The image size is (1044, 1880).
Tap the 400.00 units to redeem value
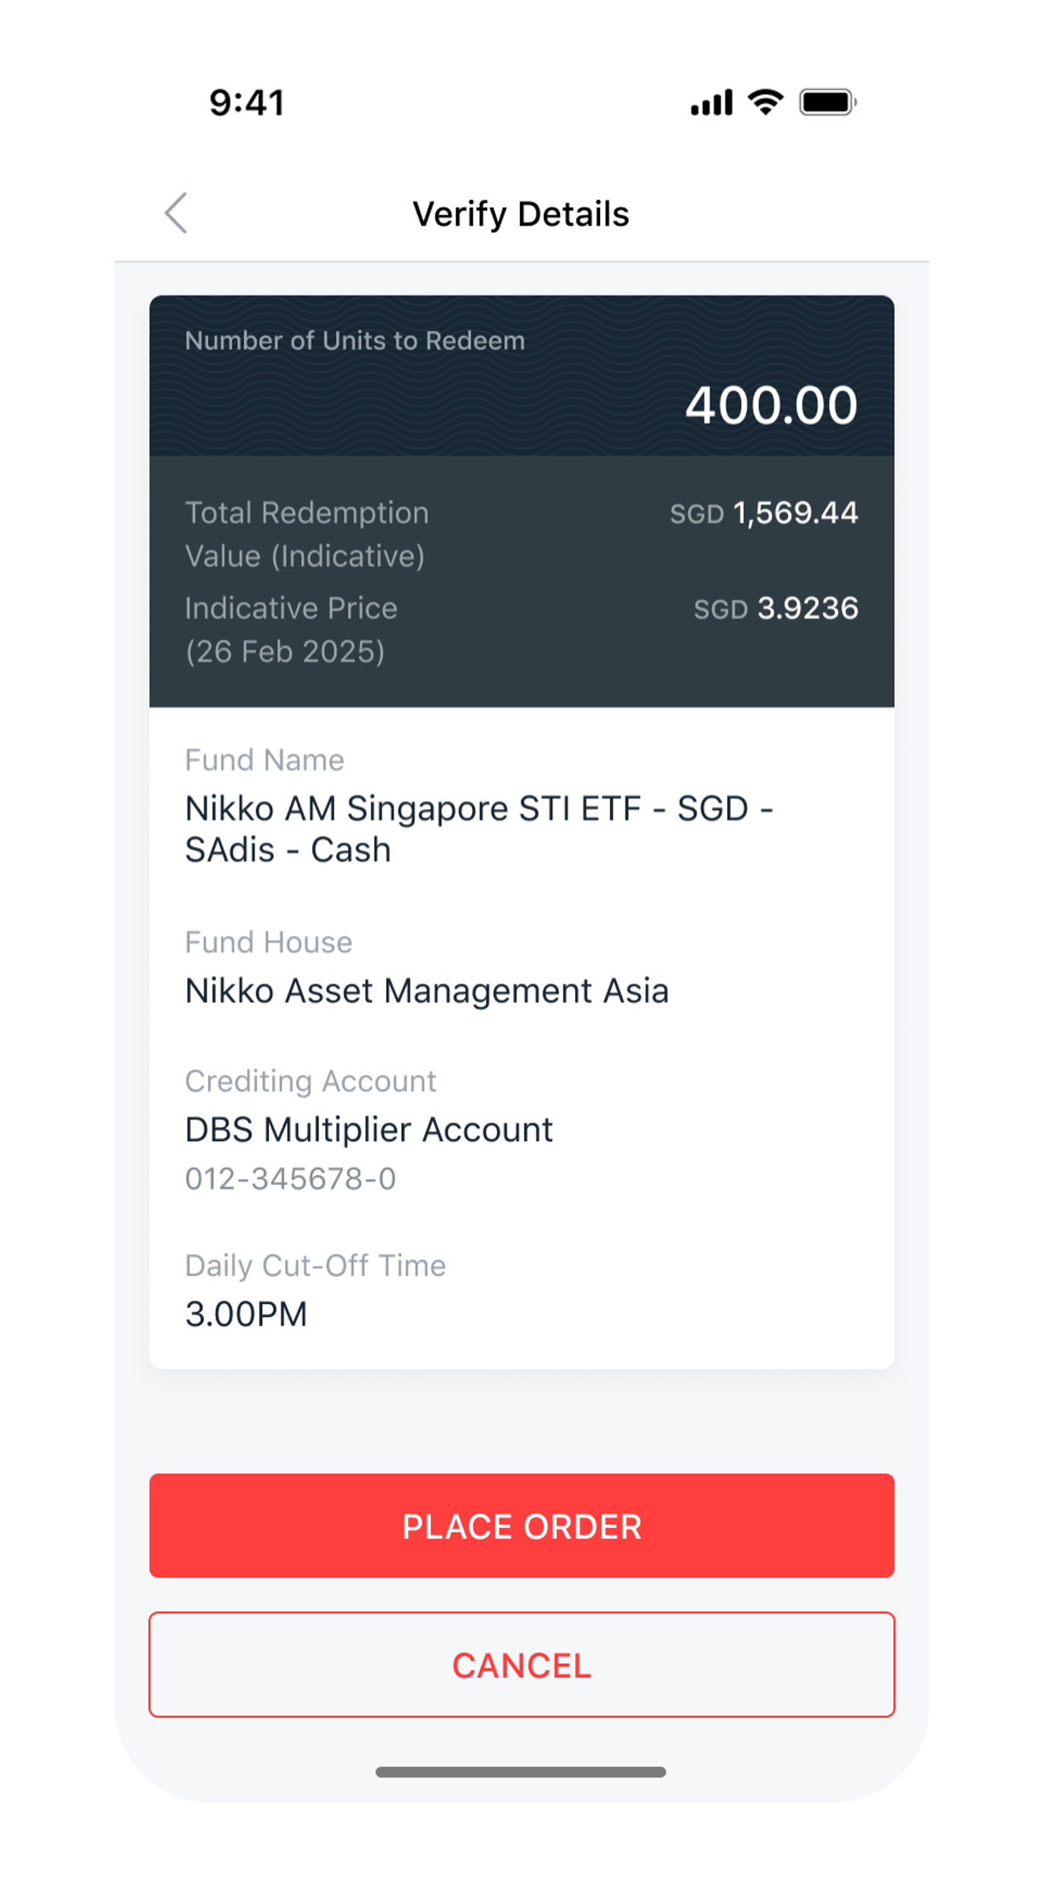(771, 405)
